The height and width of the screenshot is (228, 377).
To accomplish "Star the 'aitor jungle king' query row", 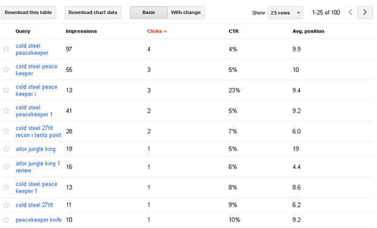I will coord(6,149).
